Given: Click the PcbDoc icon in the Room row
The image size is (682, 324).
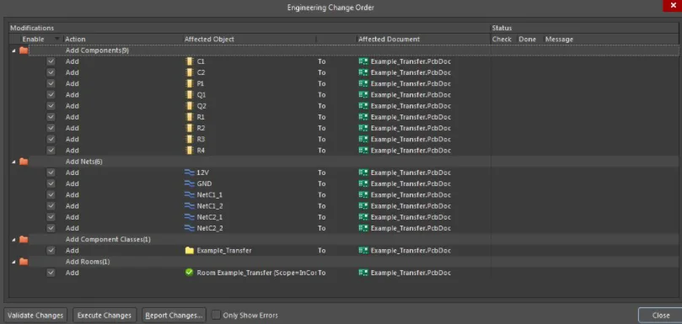Looking at the screenshot, I should pos(363,273).
